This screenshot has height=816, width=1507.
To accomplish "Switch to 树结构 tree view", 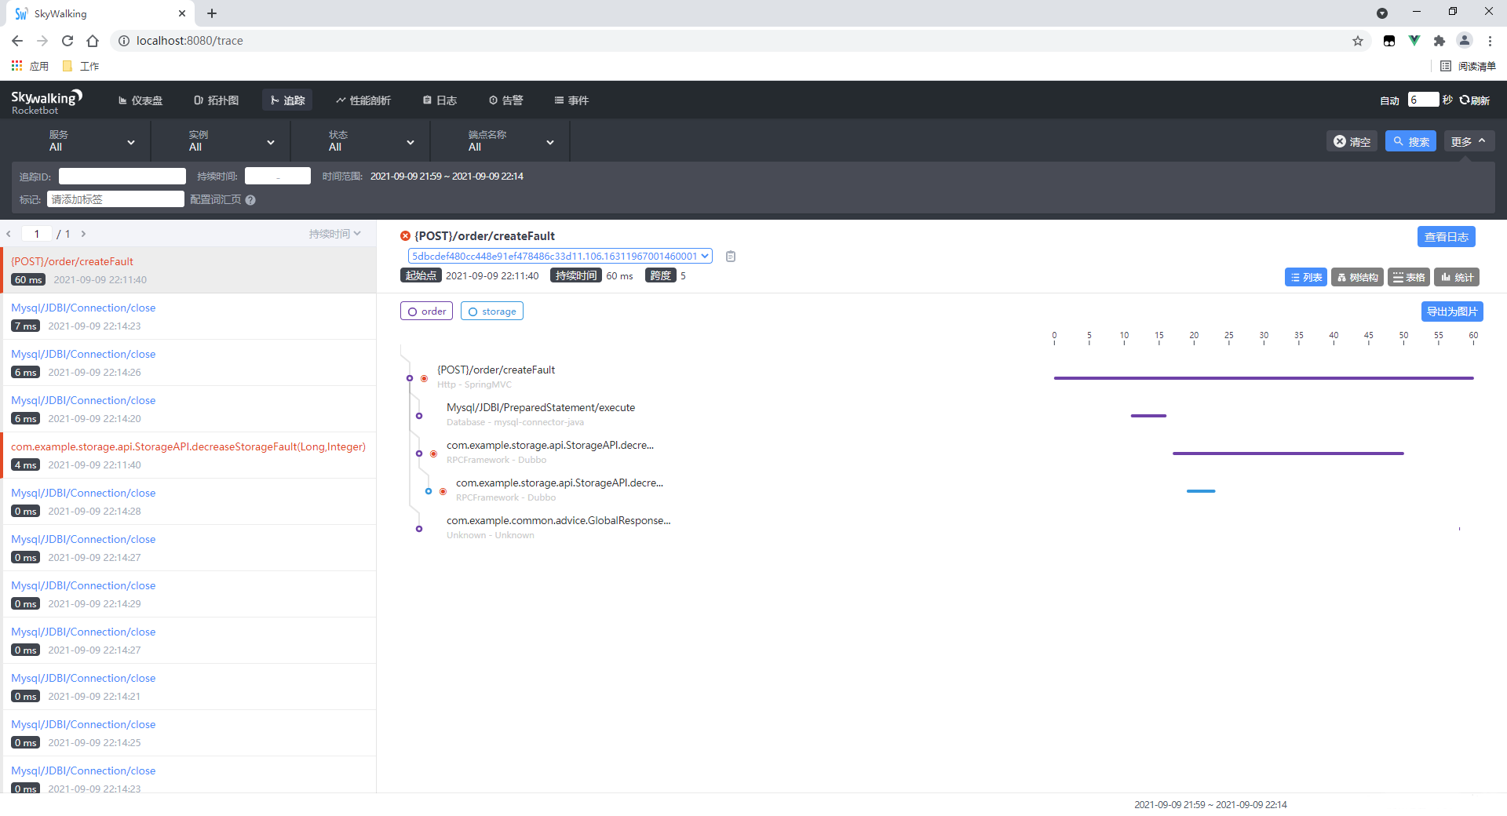I will pos(1358,278).
